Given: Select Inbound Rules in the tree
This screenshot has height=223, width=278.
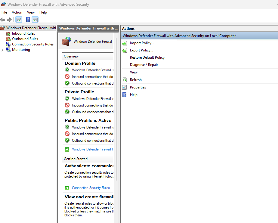Looking at the screenshot, I should 23,33.
